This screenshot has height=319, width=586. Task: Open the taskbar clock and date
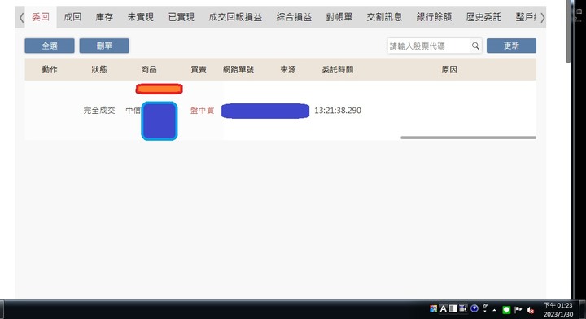[x=558, y=310]
